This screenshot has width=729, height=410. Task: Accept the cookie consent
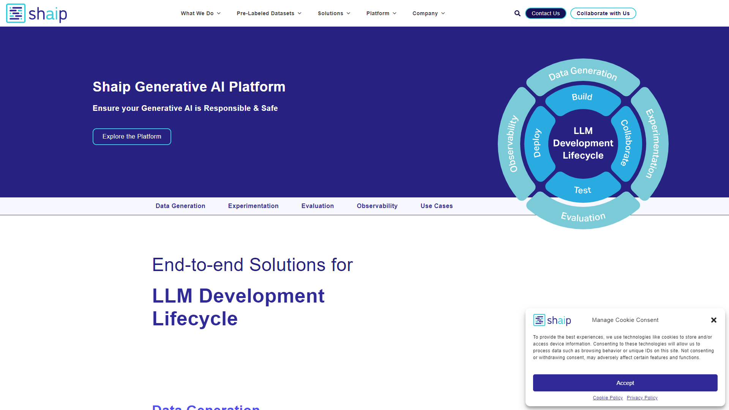coord(625,383)
